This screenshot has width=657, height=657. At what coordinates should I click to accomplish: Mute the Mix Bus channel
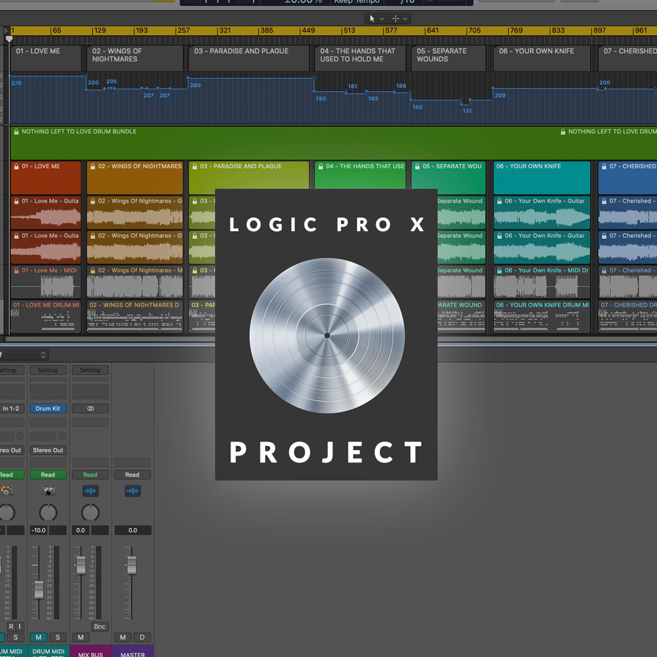[x=80, y=637]
